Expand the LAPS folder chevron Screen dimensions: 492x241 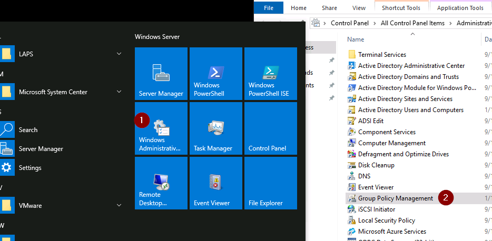click(x=119, y=54)
